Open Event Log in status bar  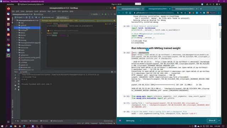pos(108,121)
